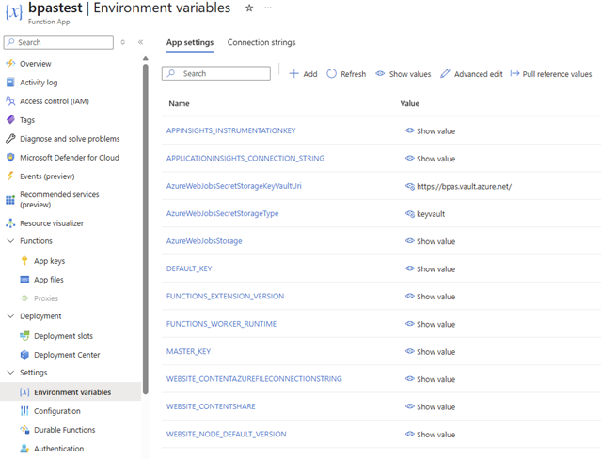The width and height of the screenshot is (601, 459).
Task: Show value for FUNCTIONS_WORKER_RUNTIME
Action: (430, 324)
